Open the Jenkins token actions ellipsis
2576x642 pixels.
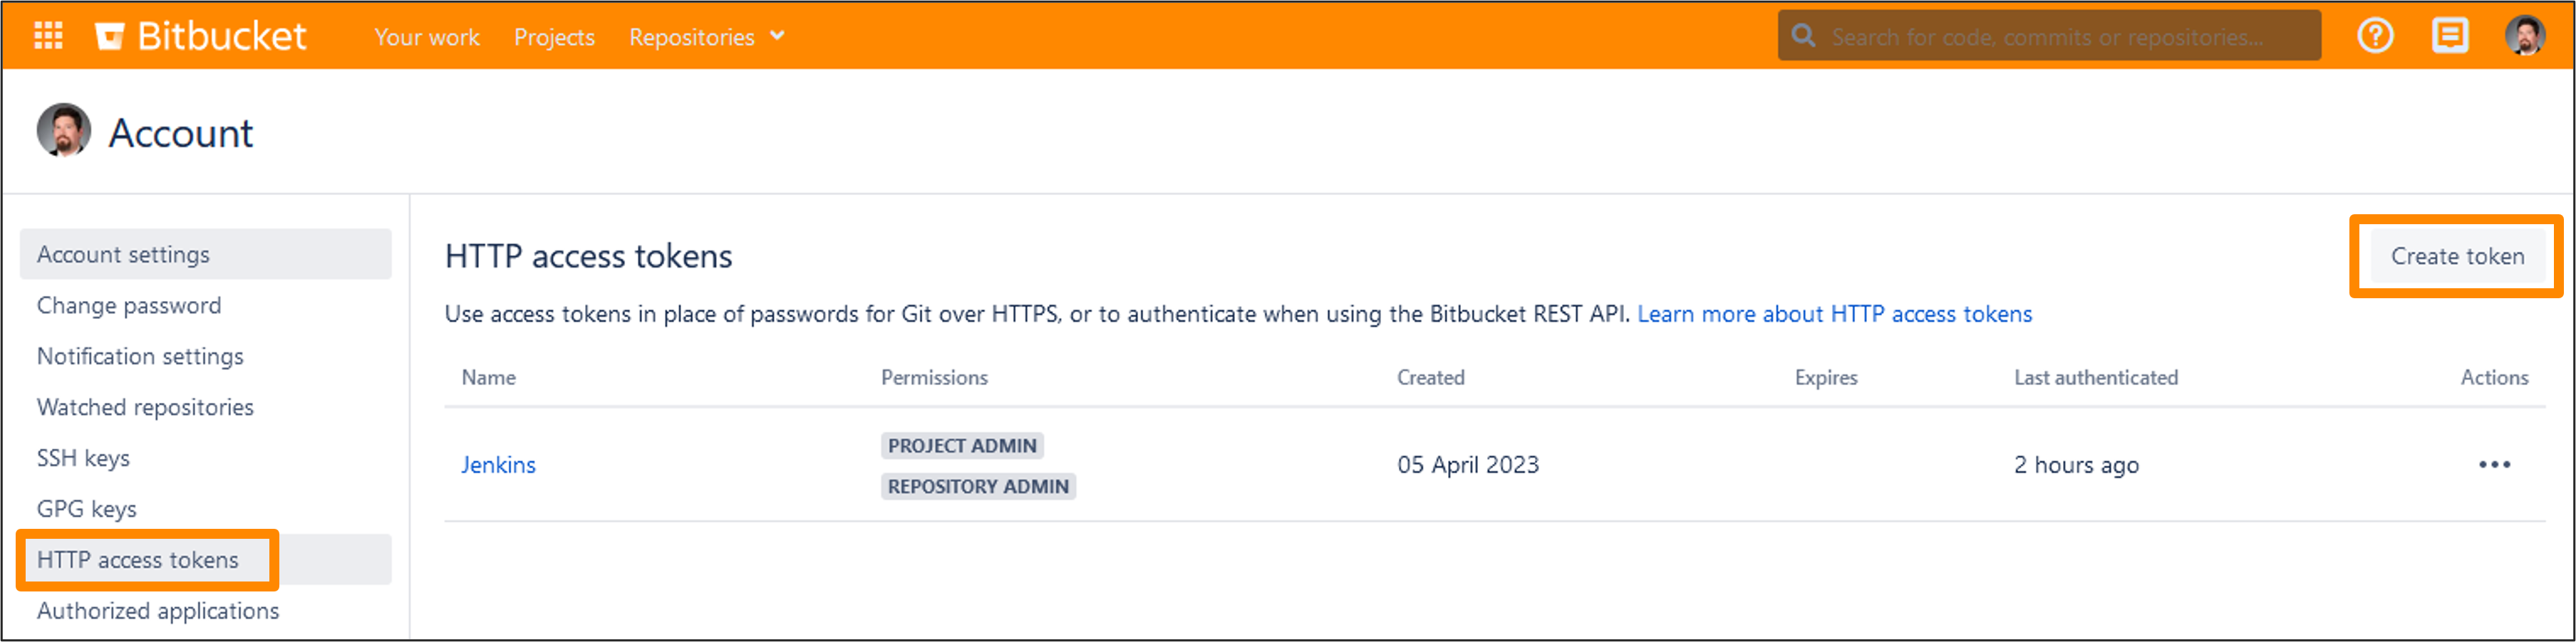[2494, 464]
